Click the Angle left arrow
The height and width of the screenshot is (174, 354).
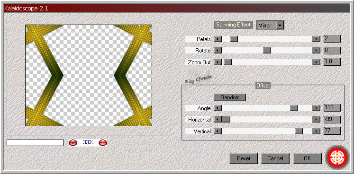218,108
